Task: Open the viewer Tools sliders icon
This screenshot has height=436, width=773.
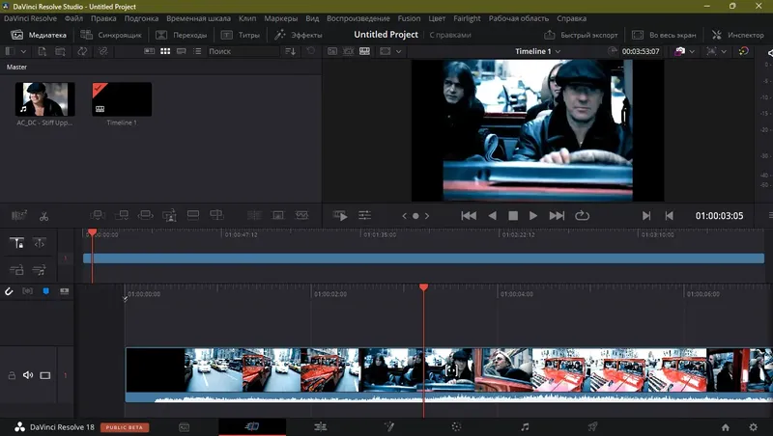Action: 365,215
